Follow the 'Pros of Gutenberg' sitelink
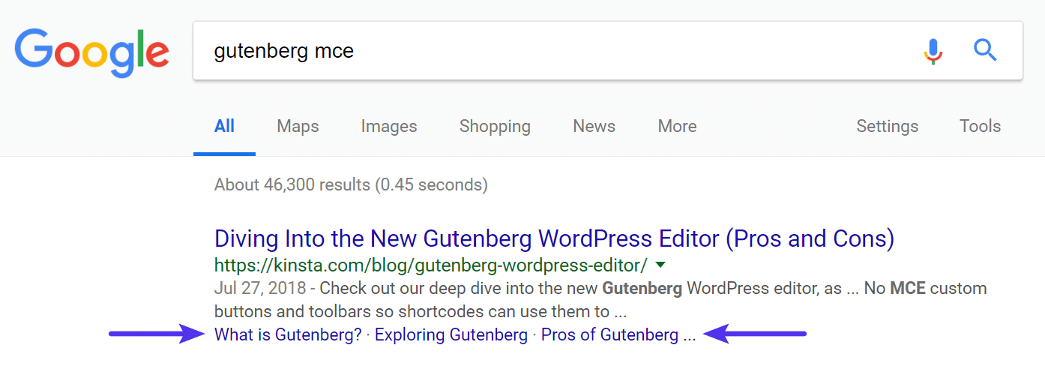This screenshot has width=1045, height=369. pos(609,334)
